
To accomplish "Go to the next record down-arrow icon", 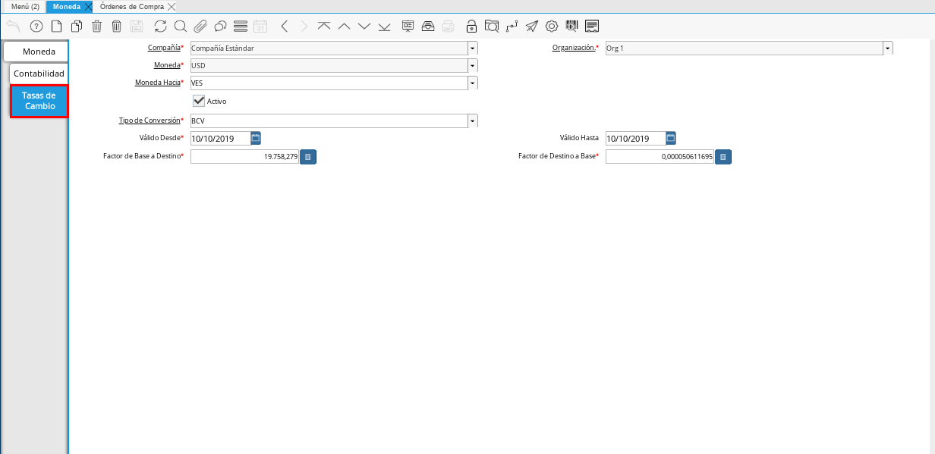I will click(364, 26).
